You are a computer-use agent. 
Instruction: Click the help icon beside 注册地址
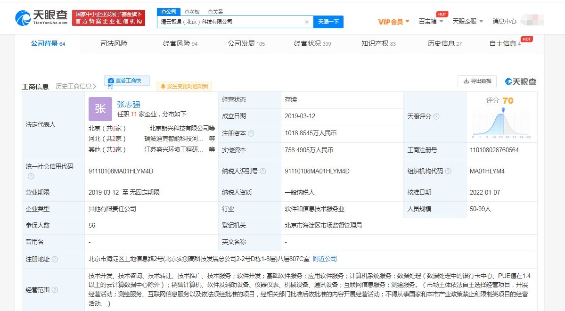coord(55,259)
